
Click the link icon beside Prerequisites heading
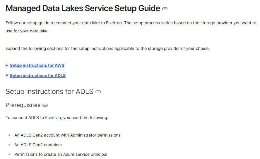[45, 105]
